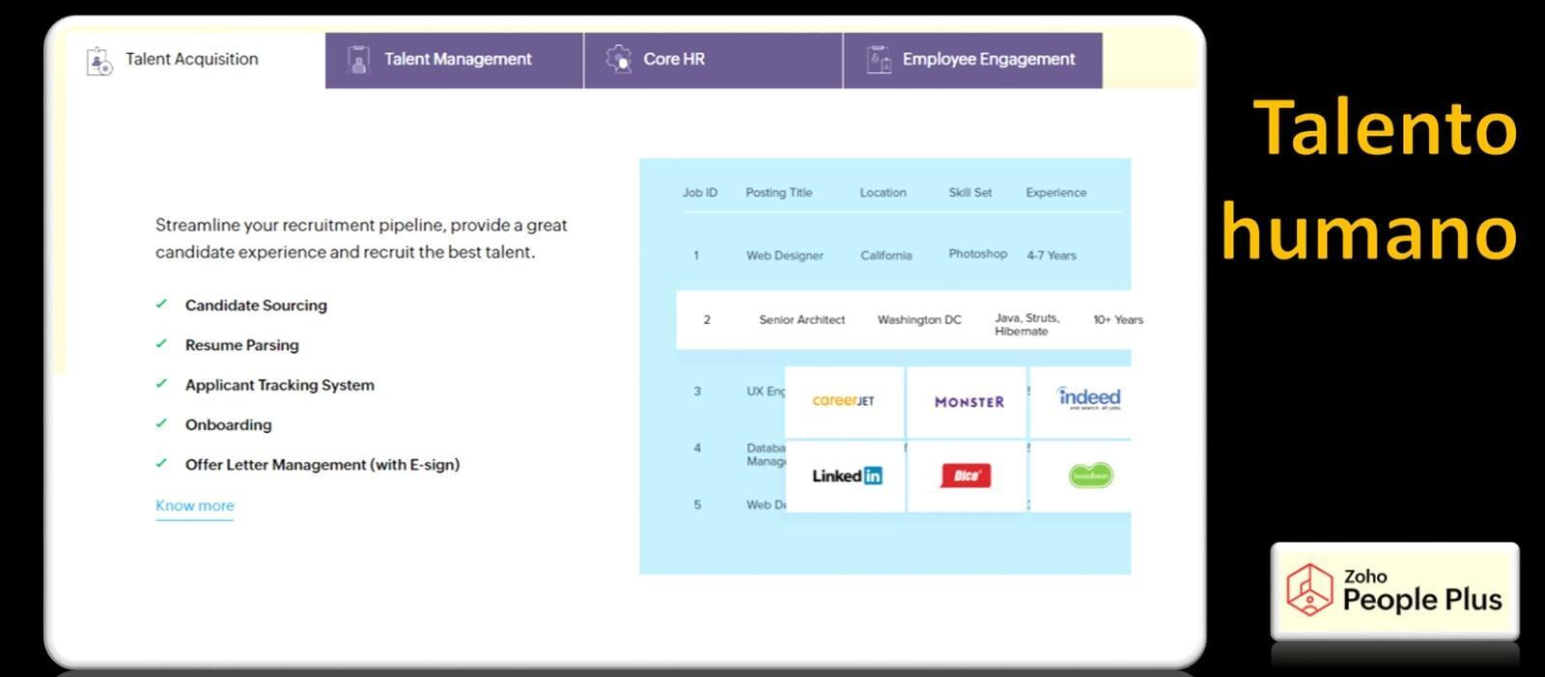Click the checkmark beside Candidate Sourcing
The image size is (1545, 677).
point(161,304)
